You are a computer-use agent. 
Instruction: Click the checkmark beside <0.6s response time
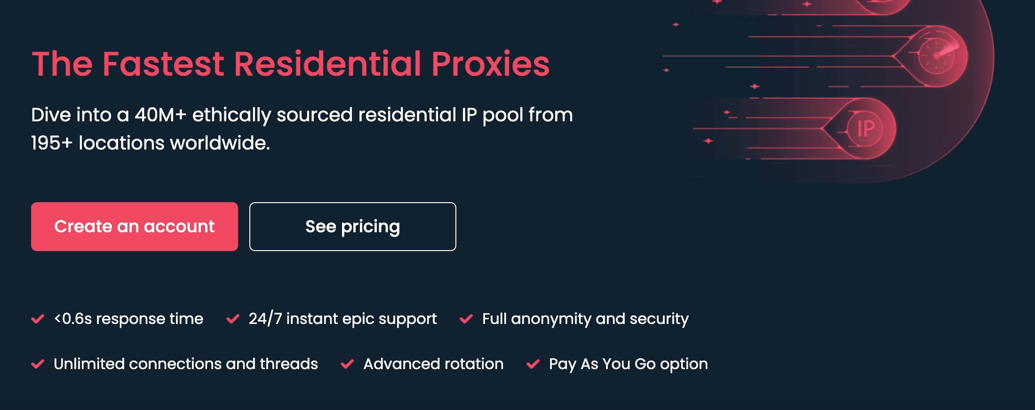[38, 319]
